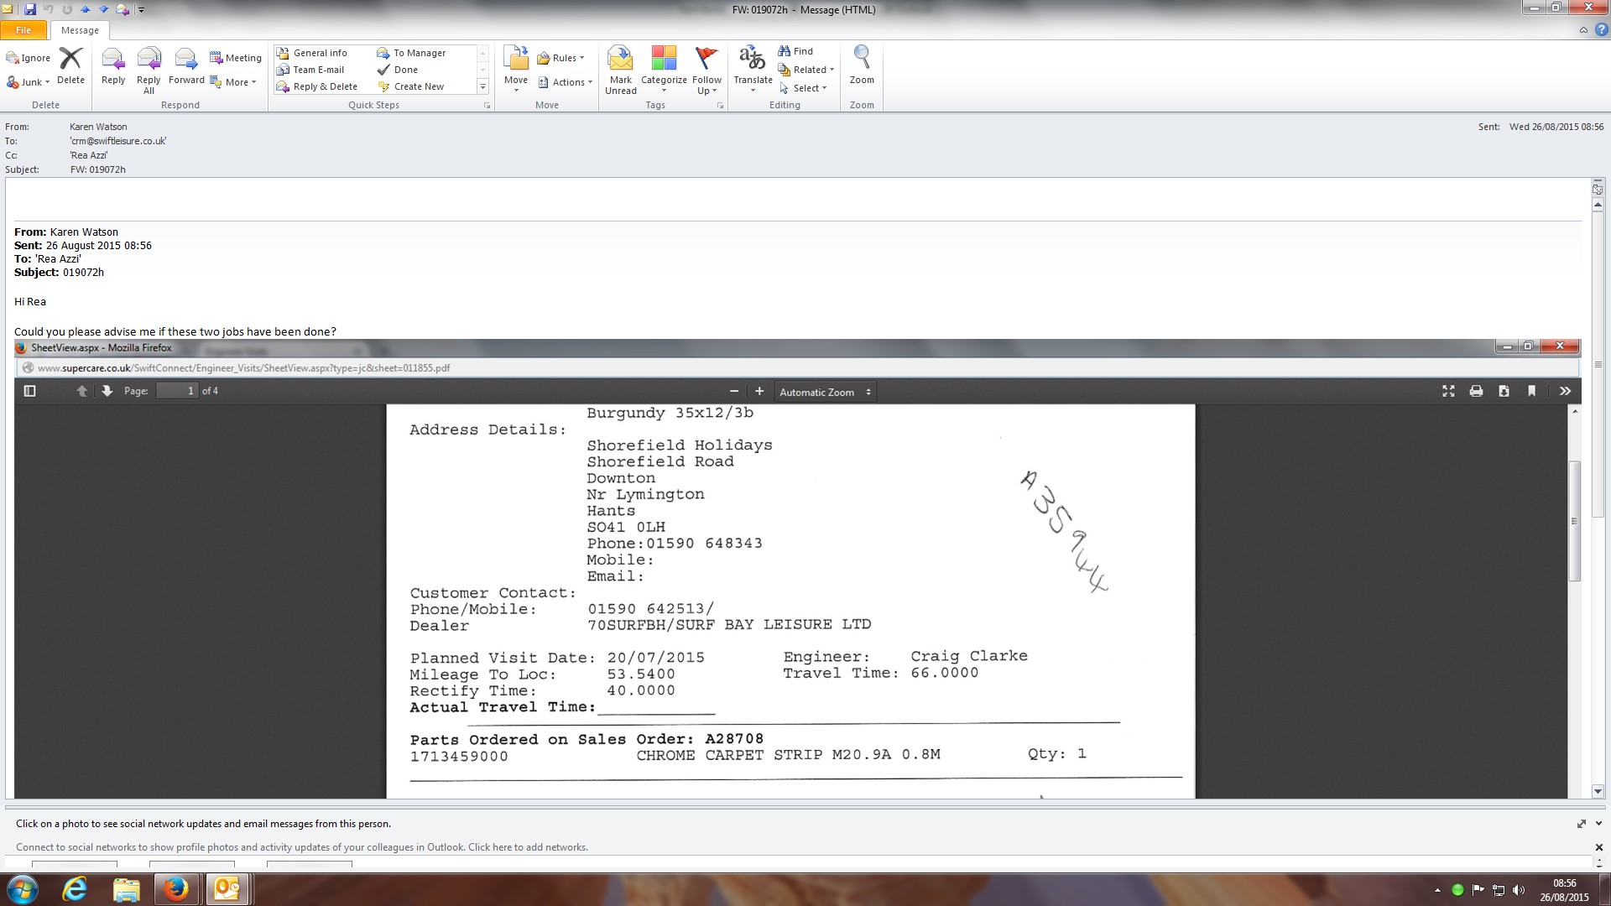
Task: Switch PDF to presentation mode
Action: [x=1448, y=391]
